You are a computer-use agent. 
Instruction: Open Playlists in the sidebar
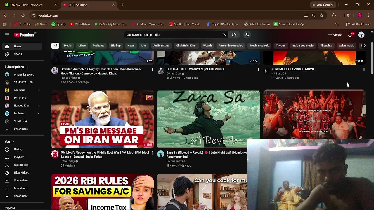pos(22,157)
